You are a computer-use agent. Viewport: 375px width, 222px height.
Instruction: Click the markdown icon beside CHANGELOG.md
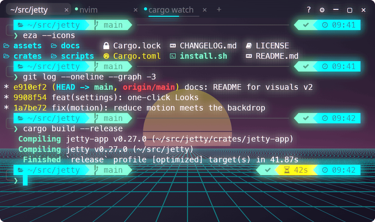(x=172, y=46)
